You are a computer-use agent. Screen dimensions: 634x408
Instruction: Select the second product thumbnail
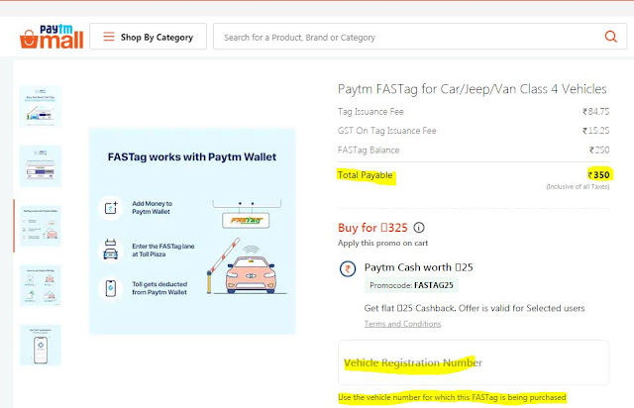pos(41,166)
